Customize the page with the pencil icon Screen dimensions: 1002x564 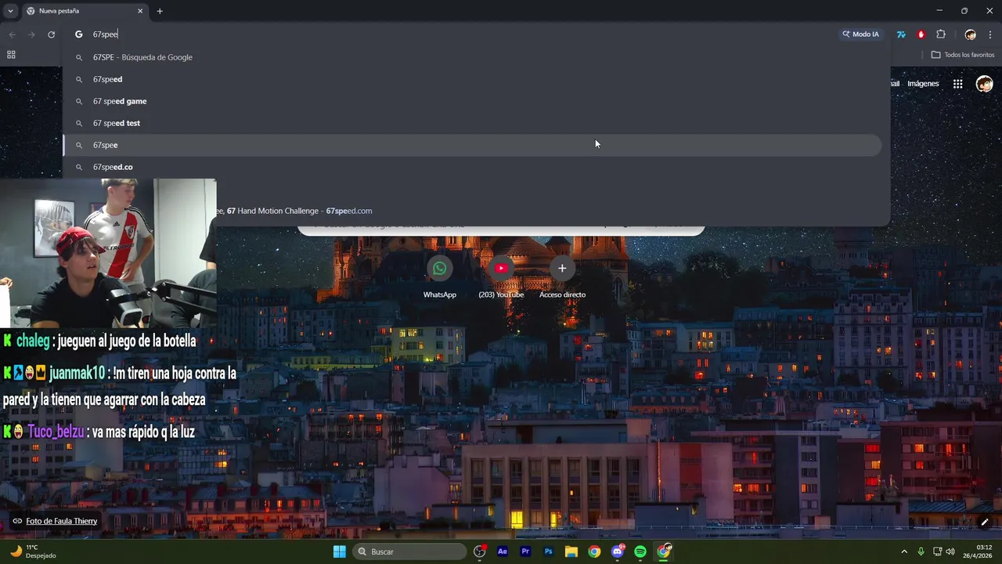[985, 522]
